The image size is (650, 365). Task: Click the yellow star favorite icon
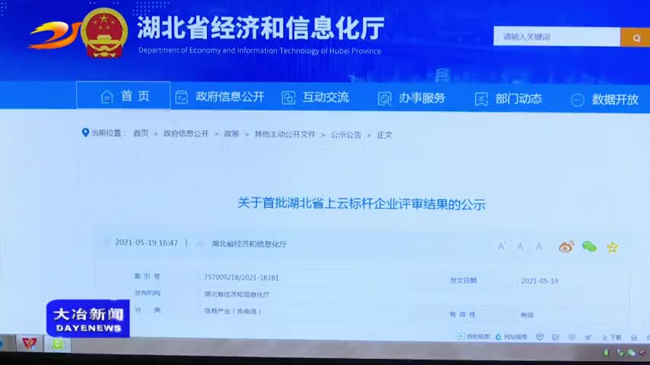tap(613, 246)
